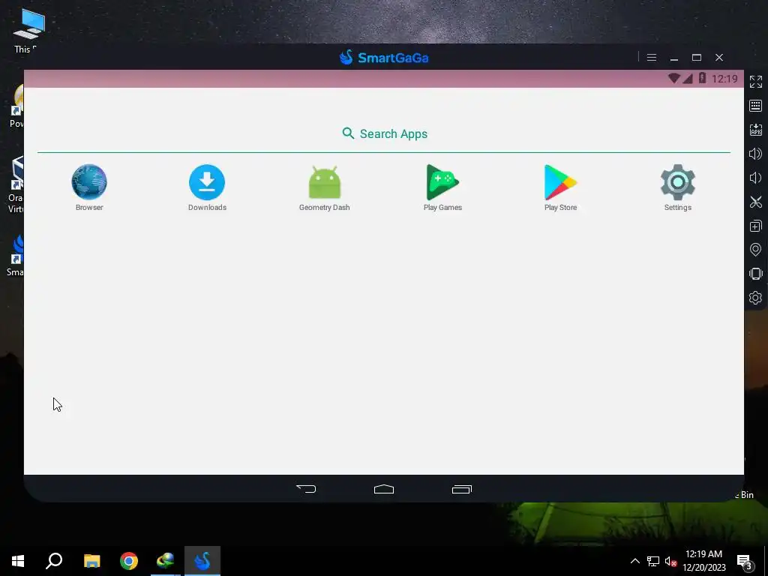
Task: Tap the Android home button
Action: tap(384, 489)
